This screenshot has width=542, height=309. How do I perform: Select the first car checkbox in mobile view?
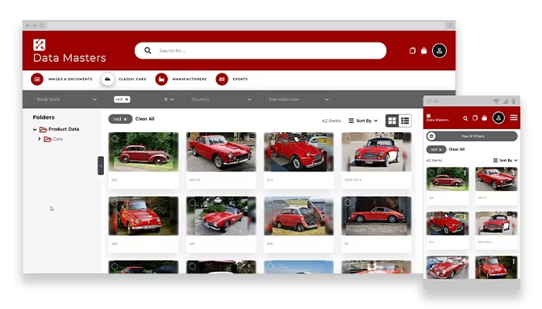tap(431, 172)
